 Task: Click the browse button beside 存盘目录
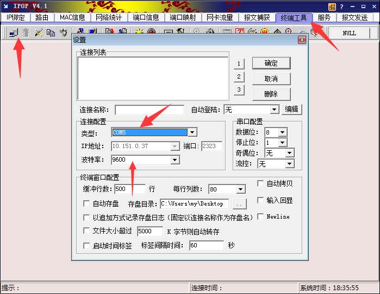coord(239,204)
